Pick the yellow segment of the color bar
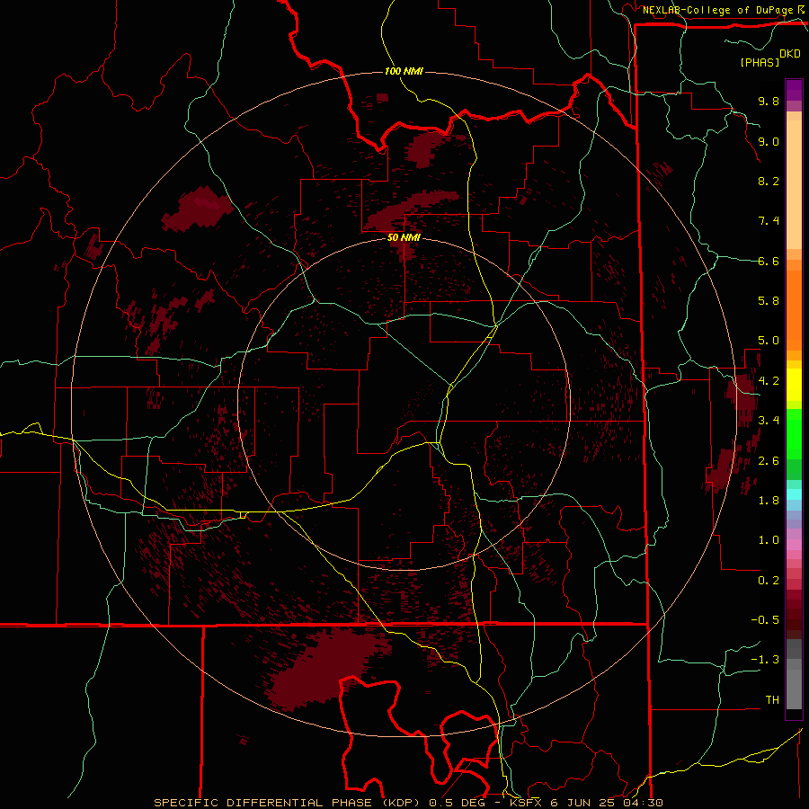 pos(794,385)
